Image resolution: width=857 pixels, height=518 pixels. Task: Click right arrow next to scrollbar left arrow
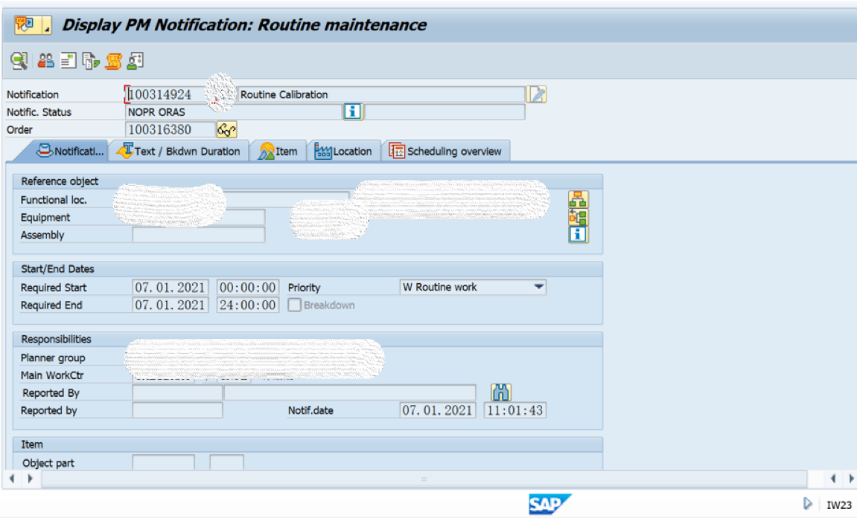click(30, 479)
